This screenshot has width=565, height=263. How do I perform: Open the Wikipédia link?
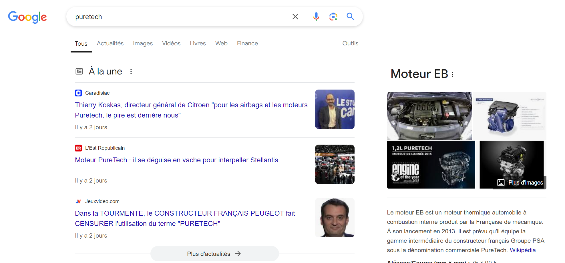point(523,250)
